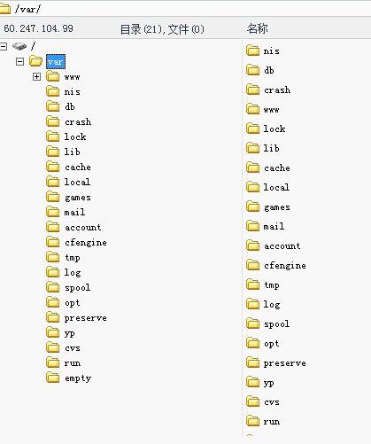Click the var folder icon in tree
Screen dimensions: 371x444
[x=35, y=61]
